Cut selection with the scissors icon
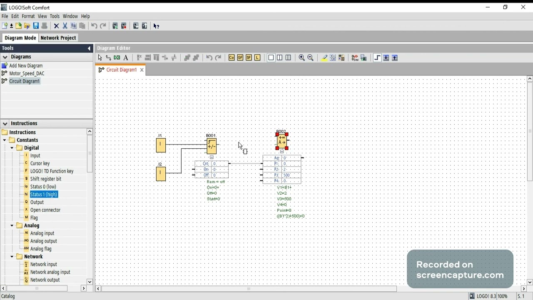 [65, 26]
